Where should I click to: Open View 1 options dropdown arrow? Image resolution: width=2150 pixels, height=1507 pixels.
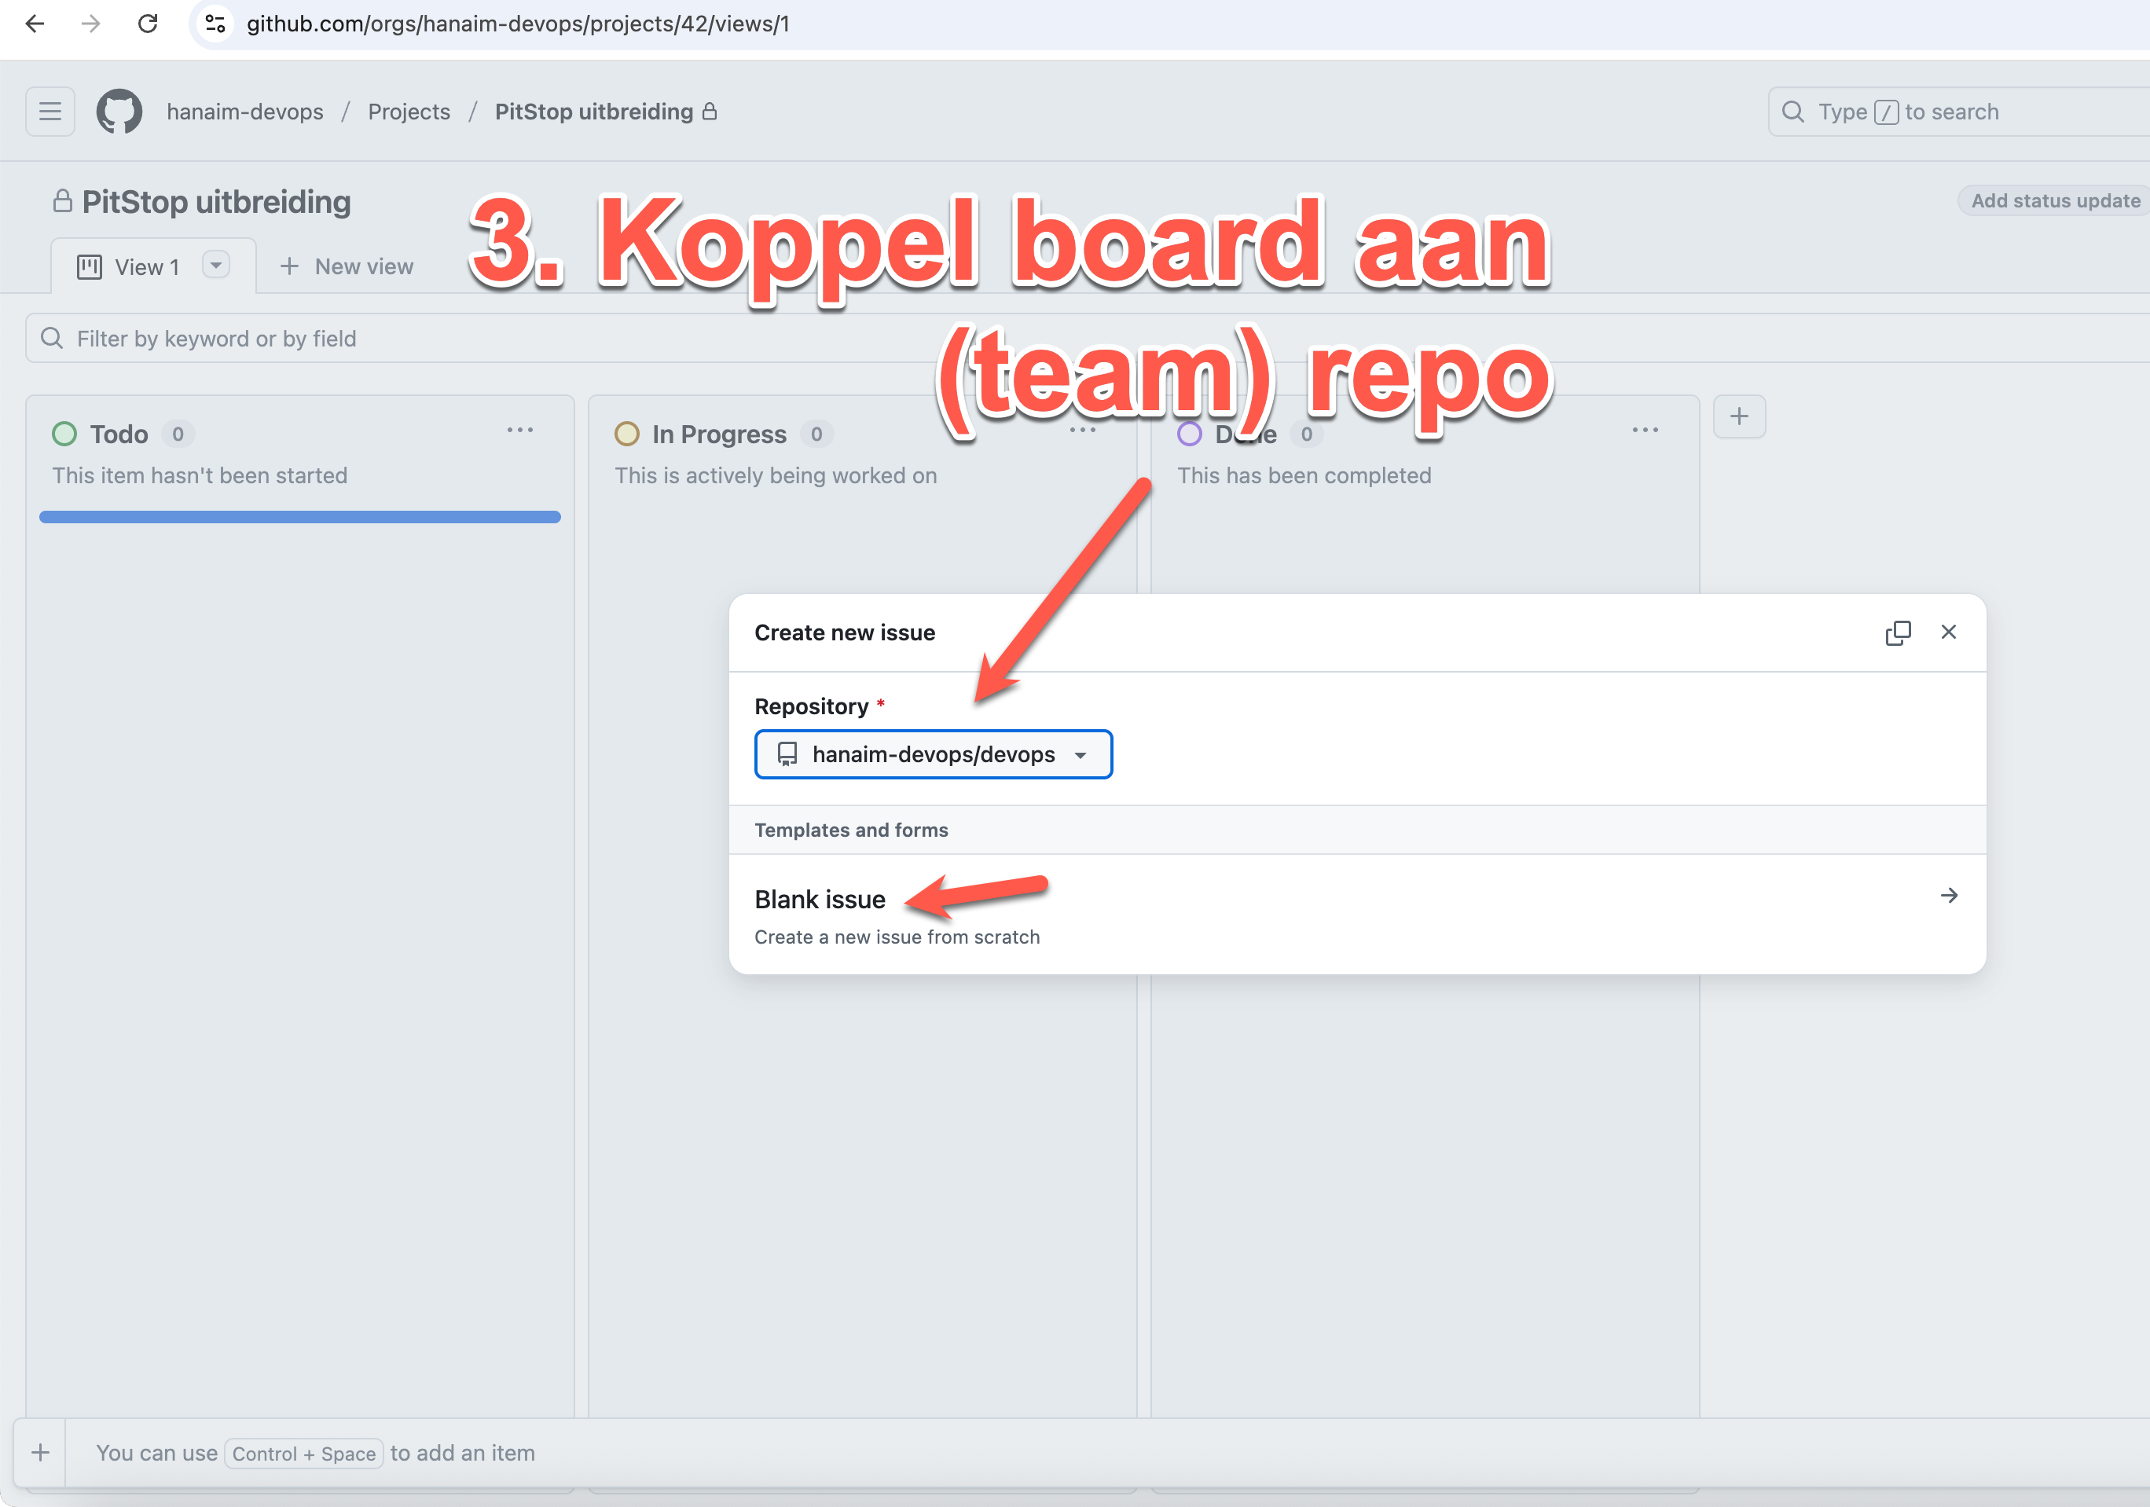[x=216, y=266]
